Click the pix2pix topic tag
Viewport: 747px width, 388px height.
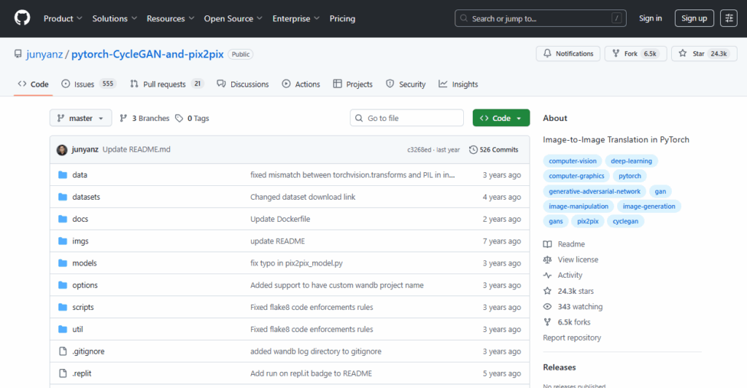[587, 222]
